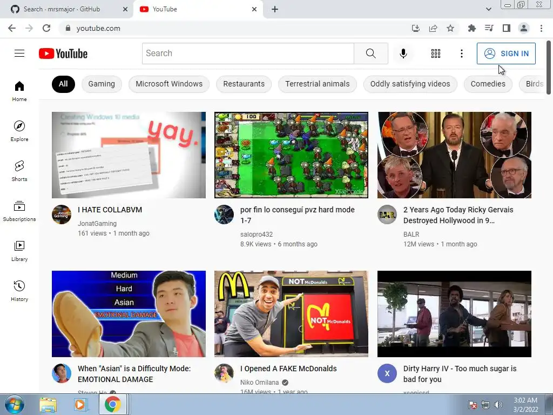Open media player from taskbar
The image size is (553, 415).
[80, 404]
